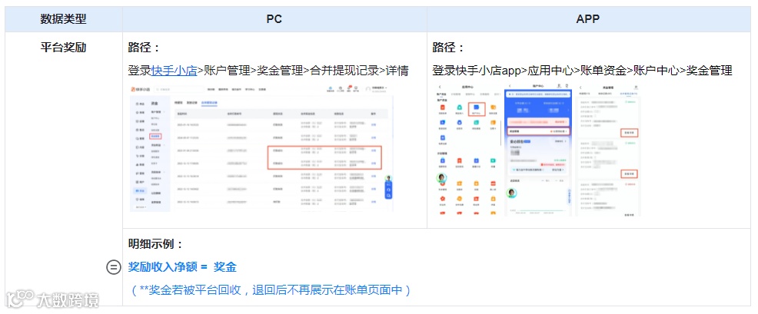Open the APP phone screens screenshot image
The image size is (758, 314).
pyautogui.click(x=539, y=148)
